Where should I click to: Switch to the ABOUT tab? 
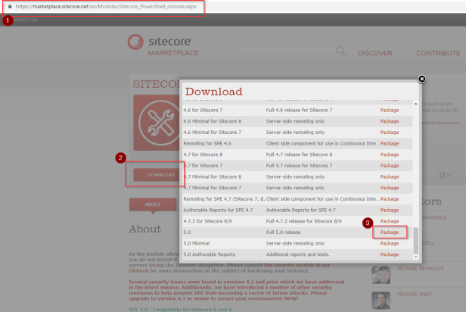pos(153,204)
